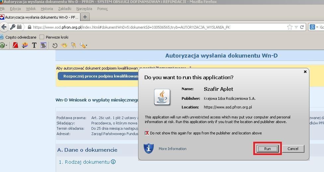Click the Podstawa prawna label

click(x=71, y=118)
